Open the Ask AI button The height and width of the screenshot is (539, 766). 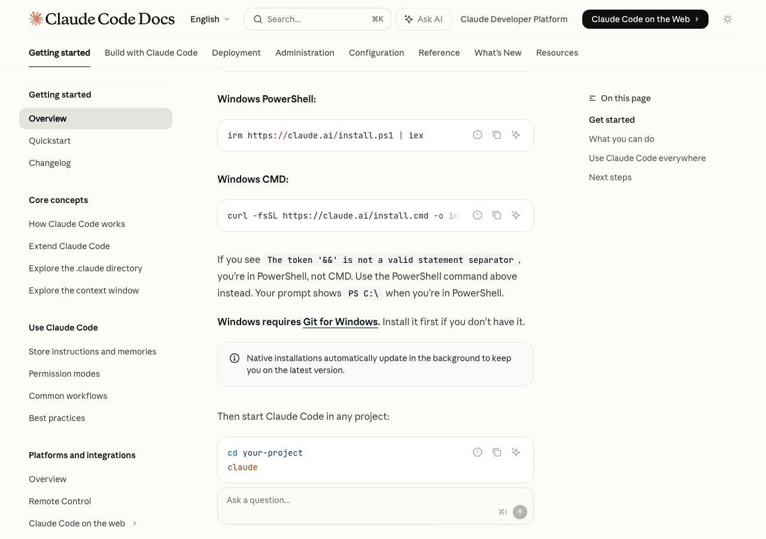tap(424, 19)
